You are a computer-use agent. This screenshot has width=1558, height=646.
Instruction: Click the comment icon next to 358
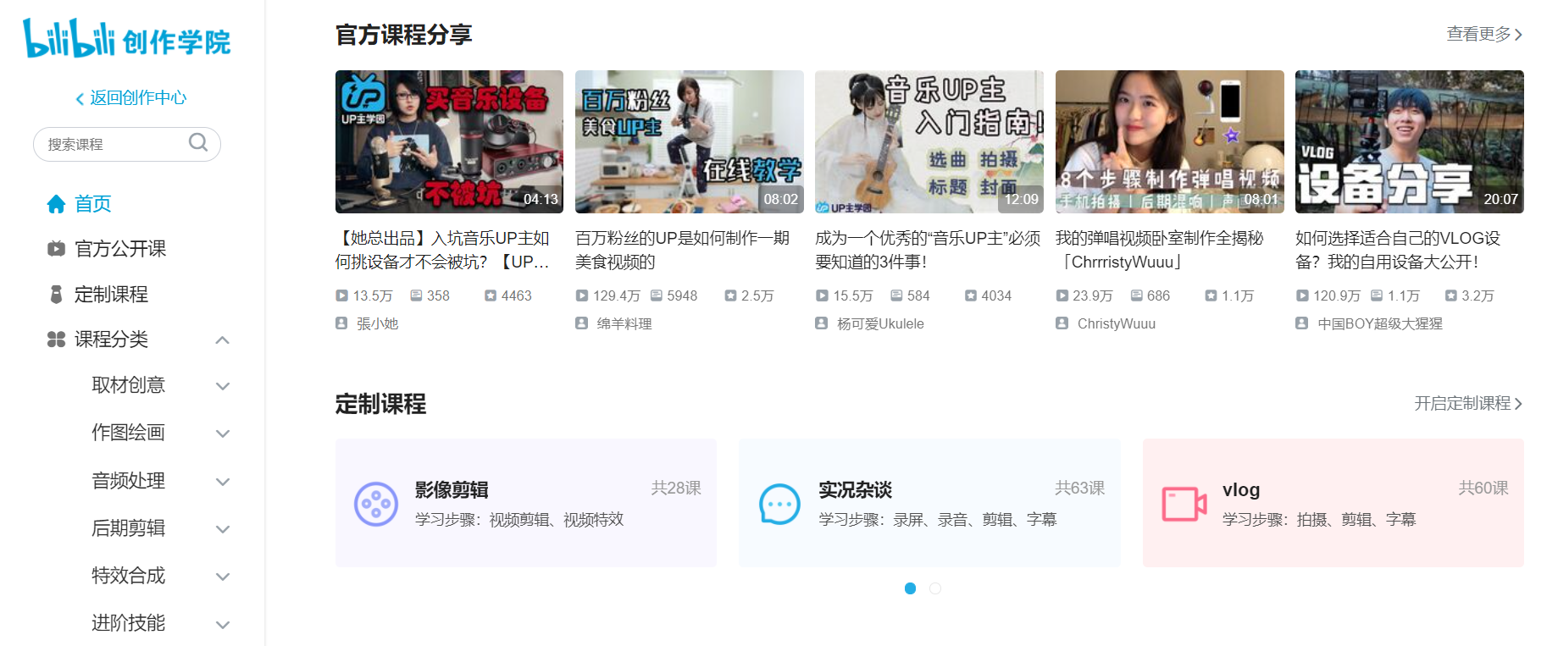(416, 295)
